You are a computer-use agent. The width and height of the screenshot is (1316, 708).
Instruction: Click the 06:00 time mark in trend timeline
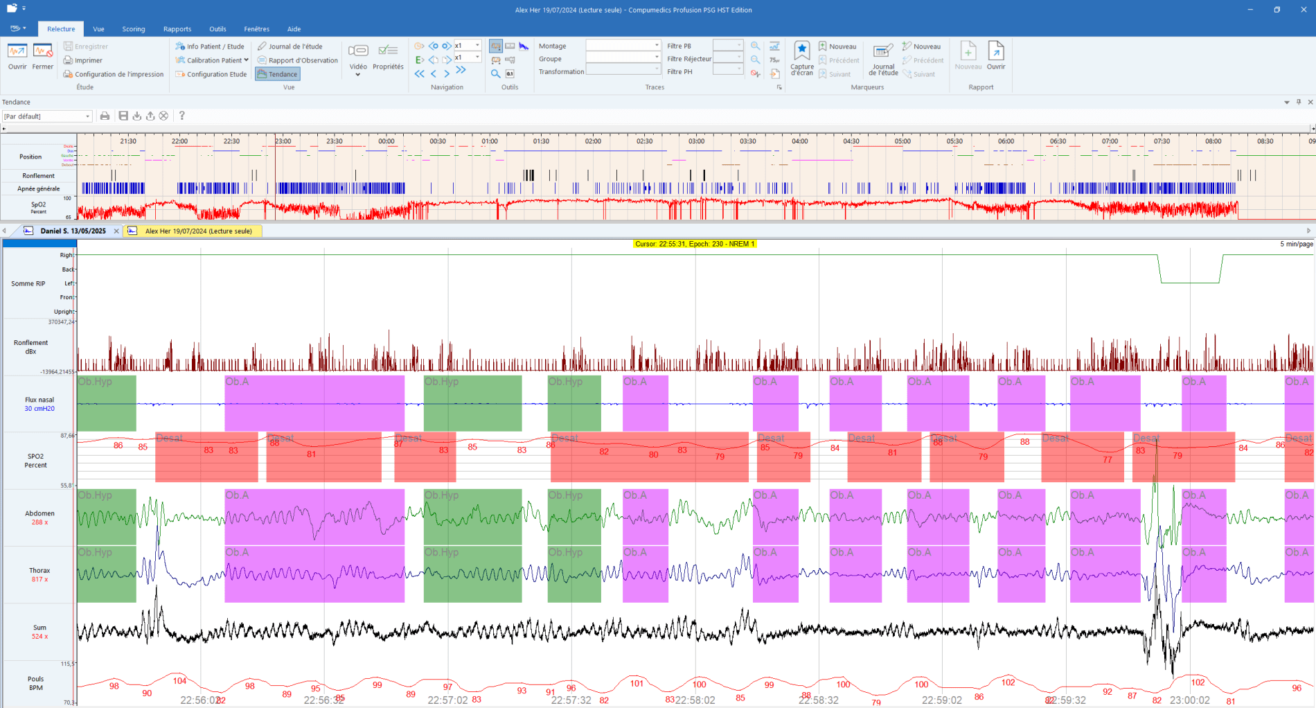coord(1006,141)
